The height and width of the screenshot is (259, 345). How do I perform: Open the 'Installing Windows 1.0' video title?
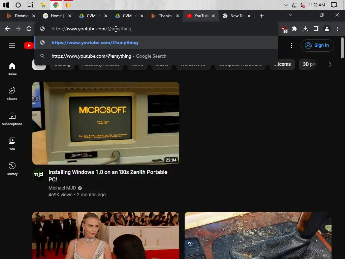pos(108,176)
